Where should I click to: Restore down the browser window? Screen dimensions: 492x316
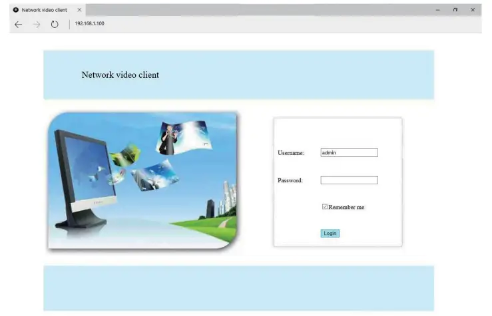455,10
